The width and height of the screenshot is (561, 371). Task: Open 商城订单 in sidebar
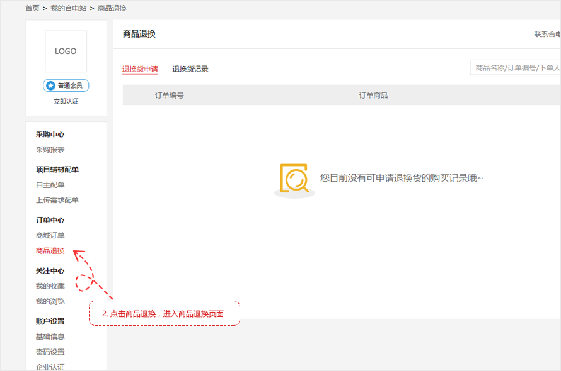pos(50,235)
